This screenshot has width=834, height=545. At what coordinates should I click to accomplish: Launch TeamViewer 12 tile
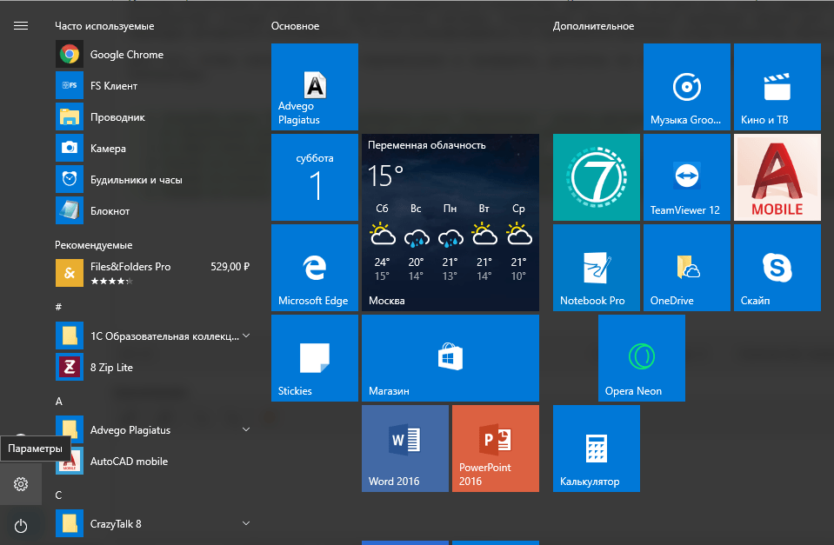tap(687, 177)
